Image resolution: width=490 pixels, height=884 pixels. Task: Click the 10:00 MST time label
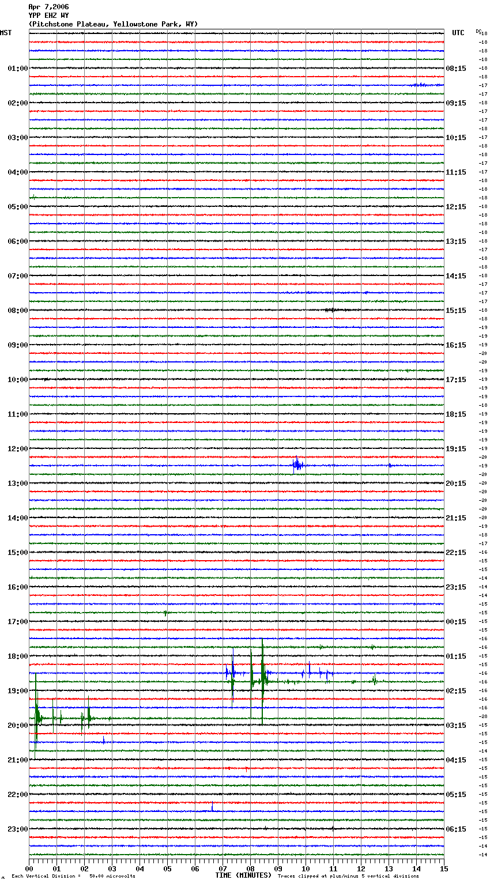pos(18,380)
